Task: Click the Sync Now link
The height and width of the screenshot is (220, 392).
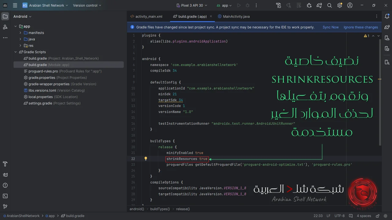Action: (330, 27)
